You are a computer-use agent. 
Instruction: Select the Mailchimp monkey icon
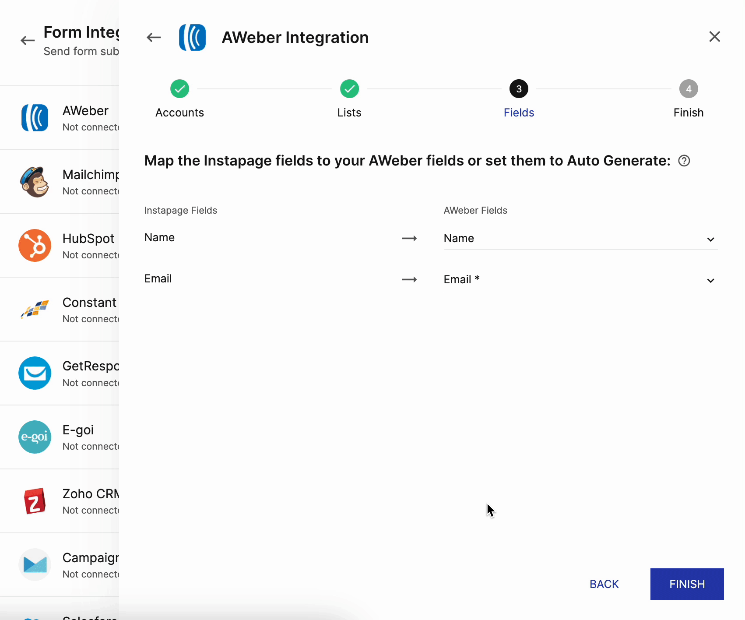pos(35,182)
